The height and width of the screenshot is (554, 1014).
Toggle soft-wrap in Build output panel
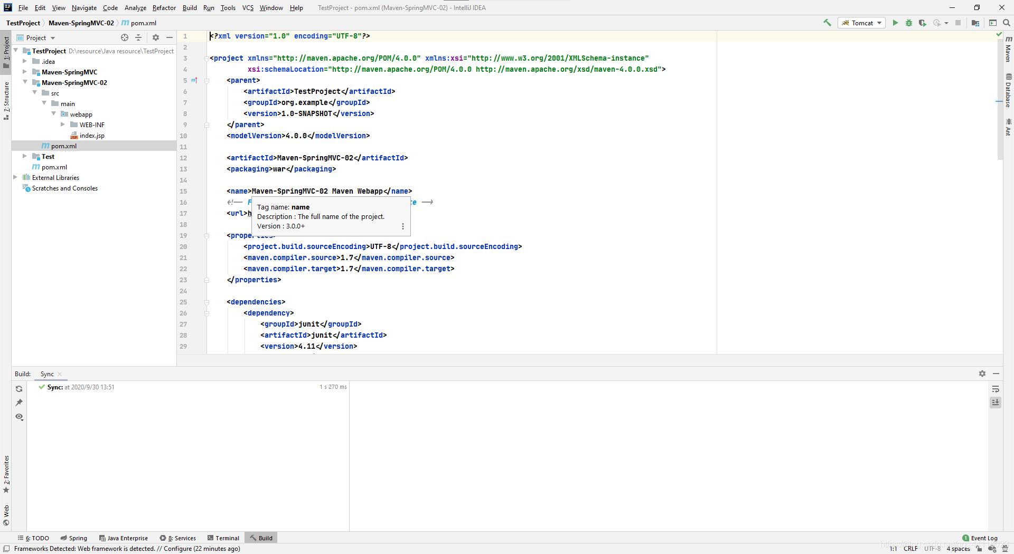coord(995,389)
